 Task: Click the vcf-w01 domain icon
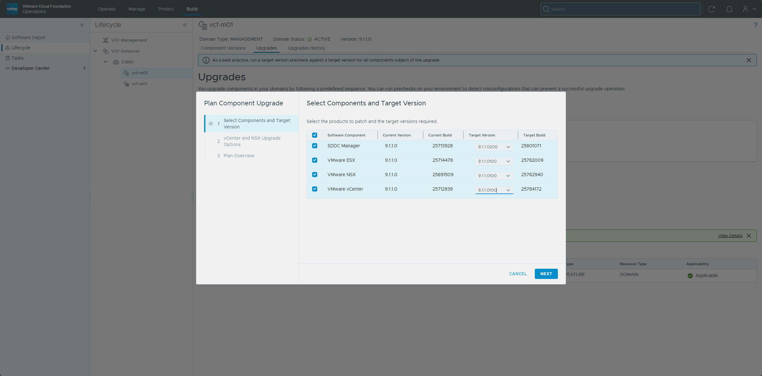tap(126, 84)
